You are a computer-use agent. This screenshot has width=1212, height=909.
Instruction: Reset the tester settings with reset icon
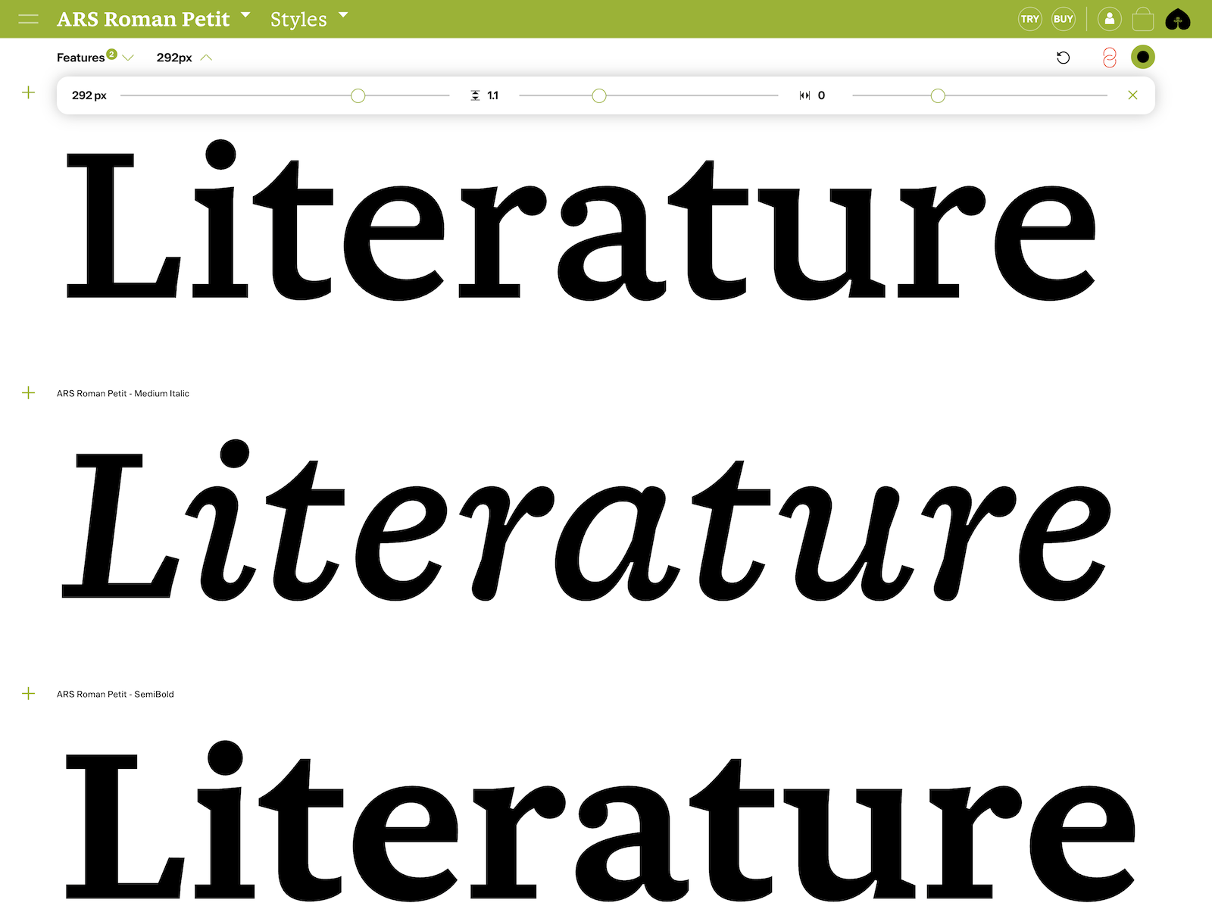coord(1064,58)
